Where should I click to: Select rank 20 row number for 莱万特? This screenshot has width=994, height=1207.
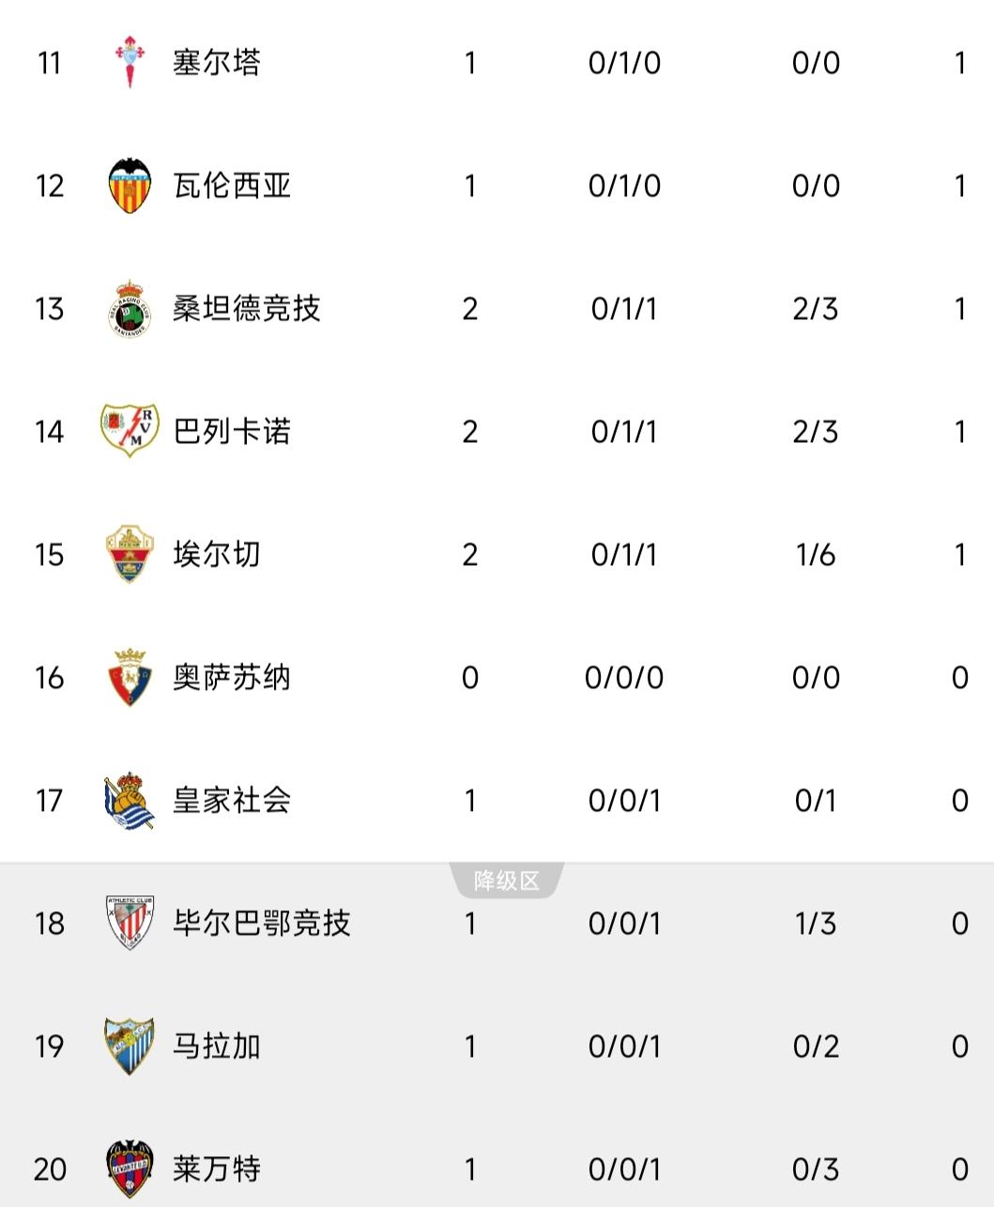click(x=50, y=1169)
